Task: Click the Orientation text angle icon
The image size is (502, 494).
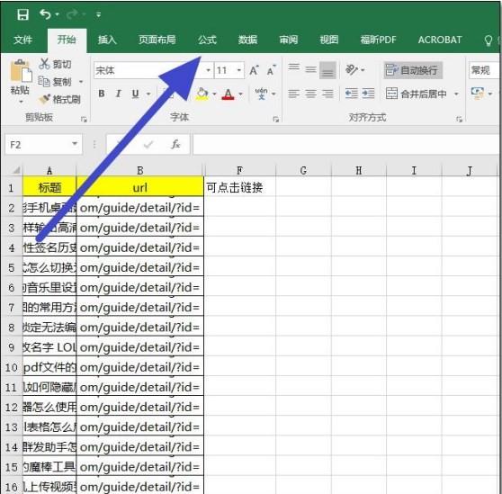Action: pyautogui.click(x=352, y=70)
